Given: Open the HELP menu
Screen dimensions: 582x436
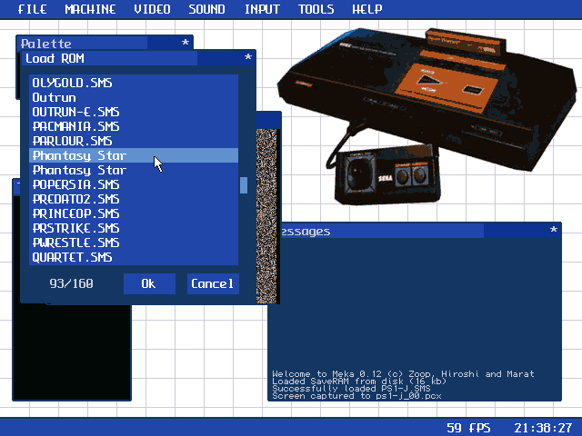Looking at the screenshot, I should [x=367, y=9].
